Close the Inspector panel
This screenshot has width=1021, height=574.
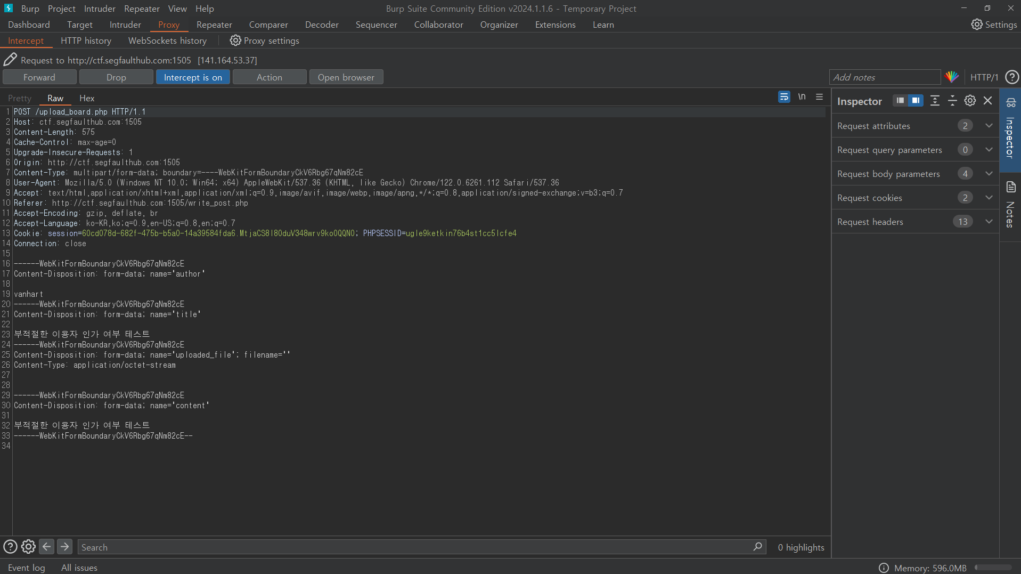[988, 101]
